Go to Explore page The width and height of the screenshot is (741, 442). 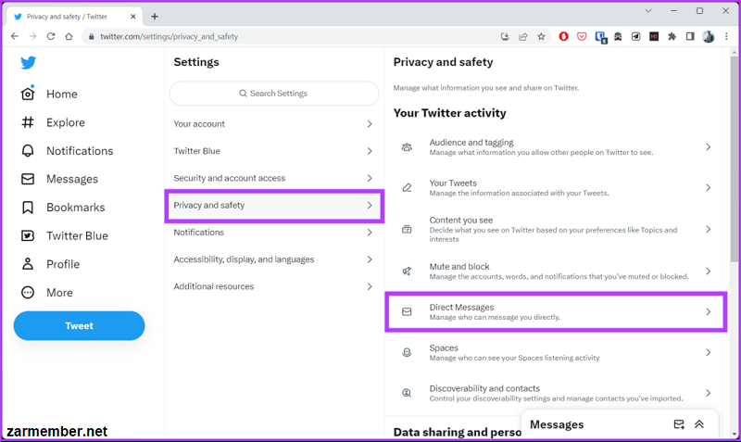point(53,122)
